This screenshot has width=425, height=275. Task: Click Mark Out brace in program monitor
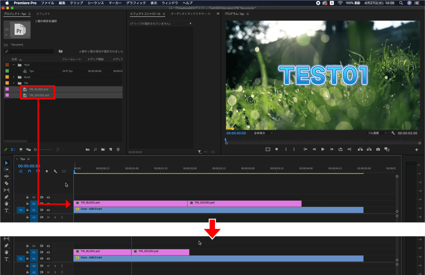[294, 149]
